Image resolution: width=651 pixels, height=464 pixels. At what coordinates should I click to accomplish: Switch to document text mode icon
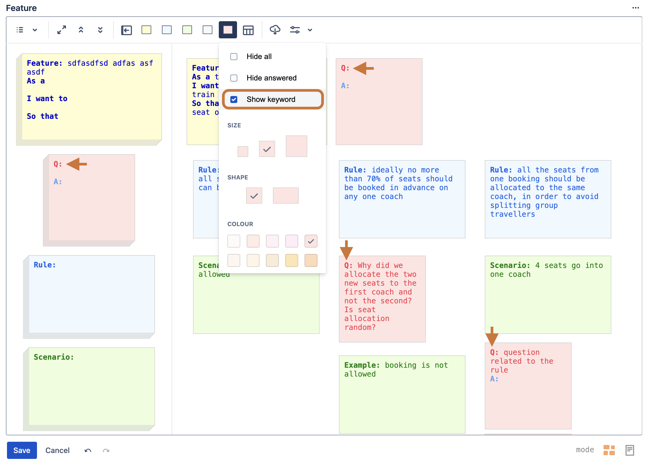[630, 450]
